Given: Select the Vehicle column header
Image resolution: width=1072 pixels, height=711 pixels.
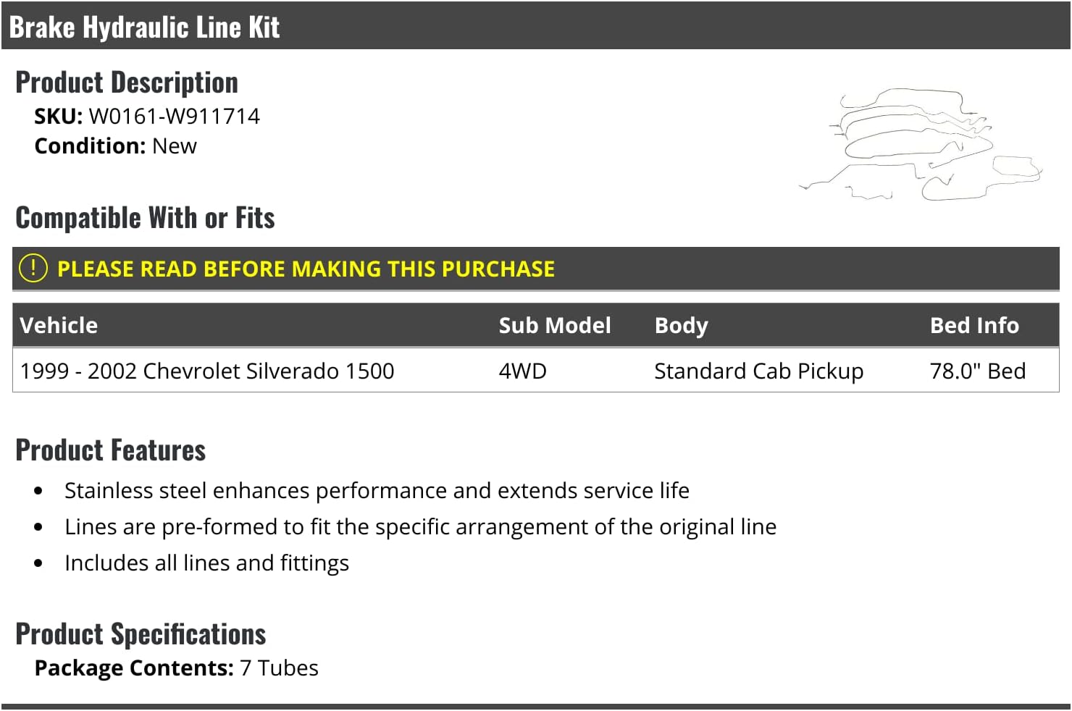Looking at the screenshot, I should (59, 326).
